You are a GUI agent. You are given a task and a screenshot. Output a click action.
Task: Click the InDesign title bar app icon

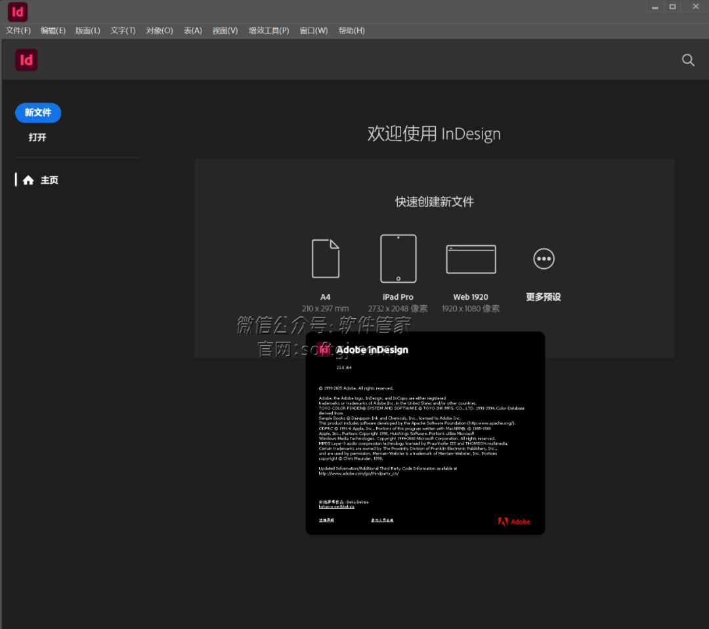(x=18, y=11)
